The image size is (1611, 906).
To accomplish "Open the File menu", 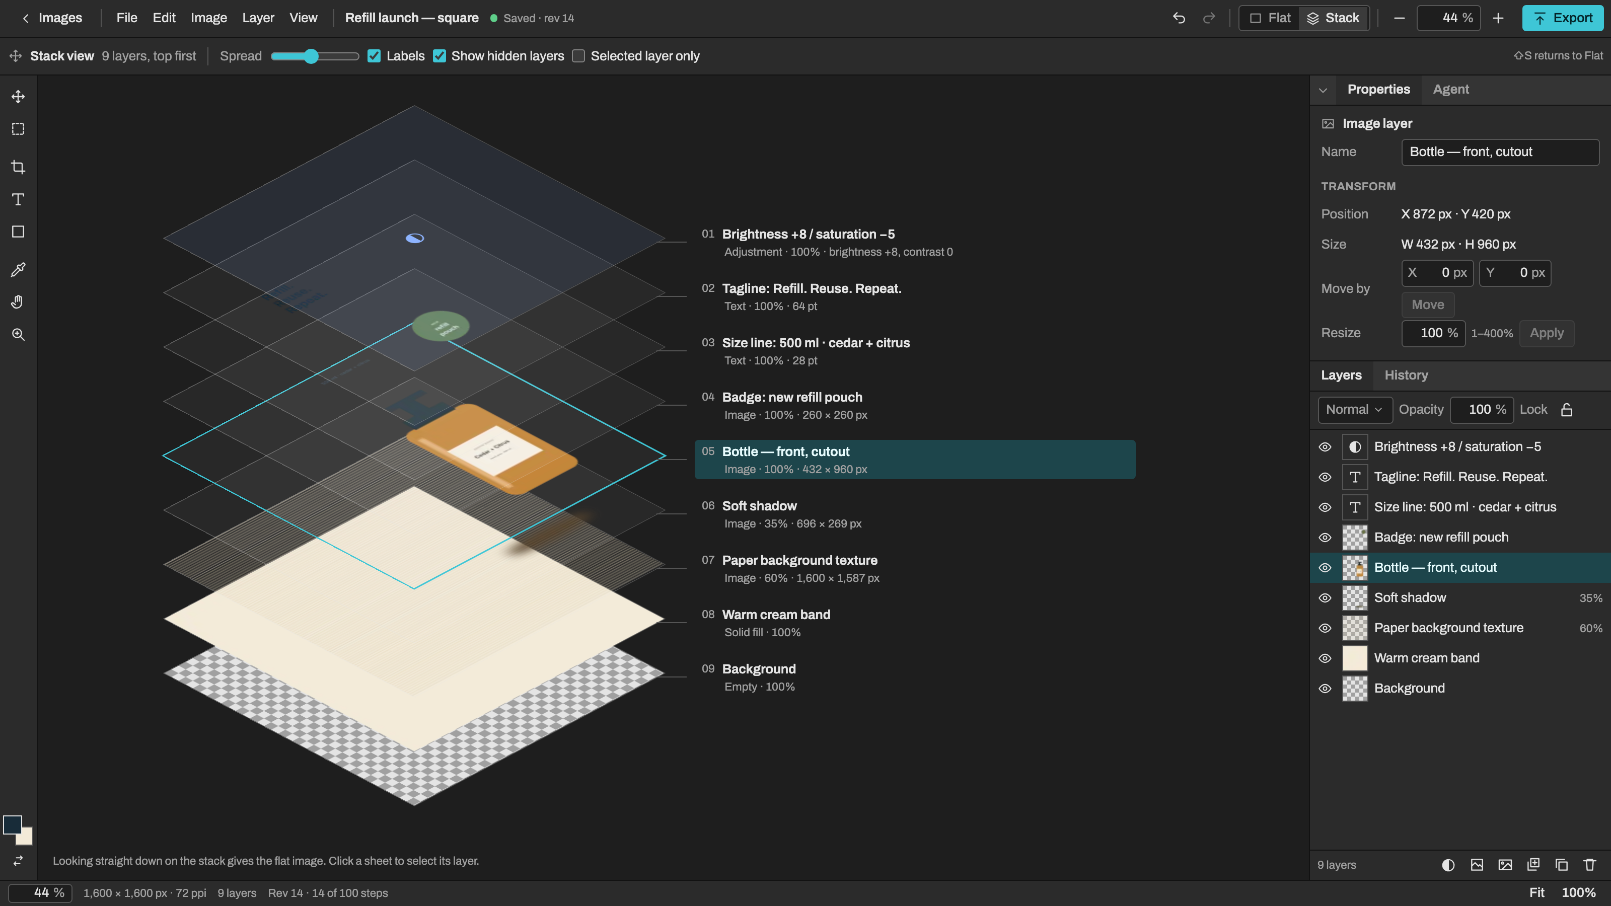I will tap(126, 18).
